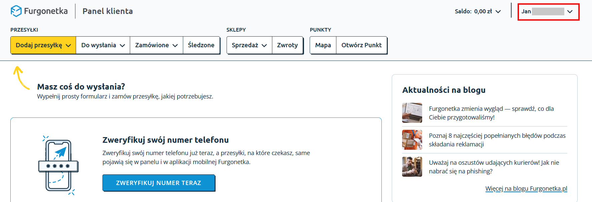
Task: Click the Zweryfikuj numer teraz button
Action: click(159, 183)
